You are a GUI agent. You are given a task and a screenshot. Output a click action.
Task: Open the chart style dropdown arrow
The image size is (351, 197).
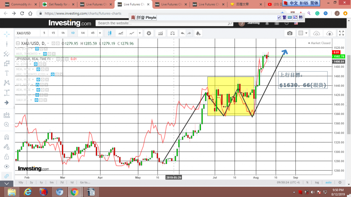[140, 33]
